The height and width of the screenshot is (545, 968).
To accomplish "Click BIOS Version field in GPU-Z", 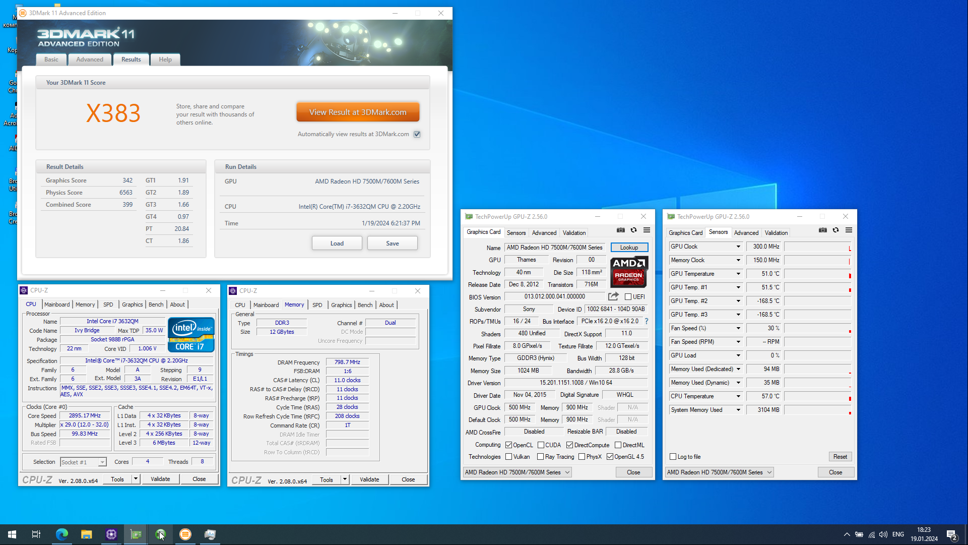I will tap(555, 296).
